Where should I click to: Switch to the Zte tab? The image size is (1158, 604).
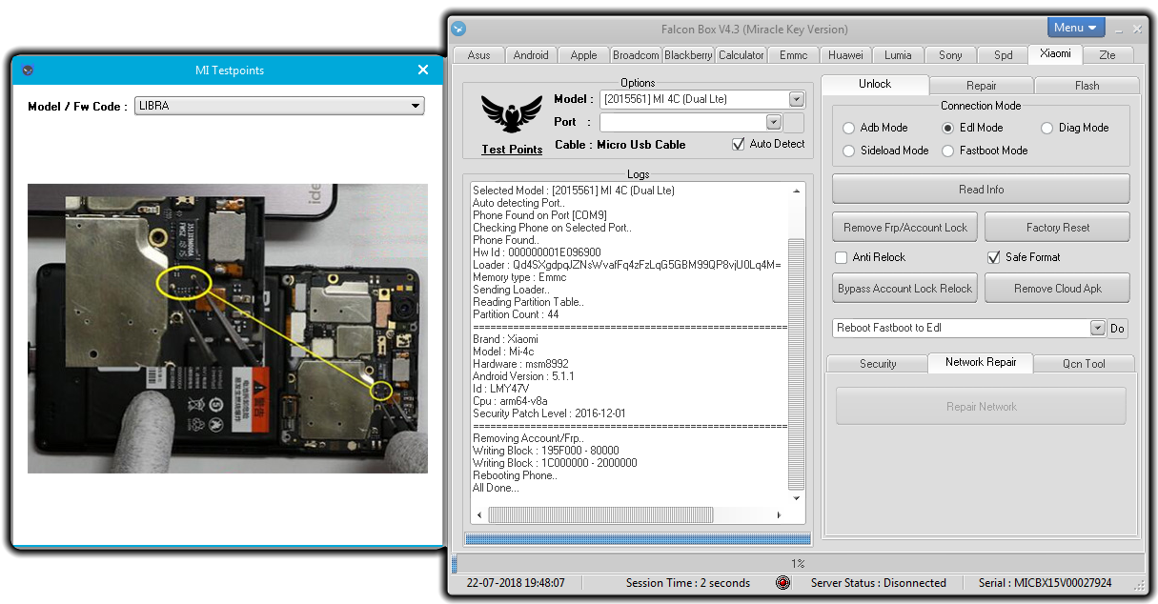1107,55
